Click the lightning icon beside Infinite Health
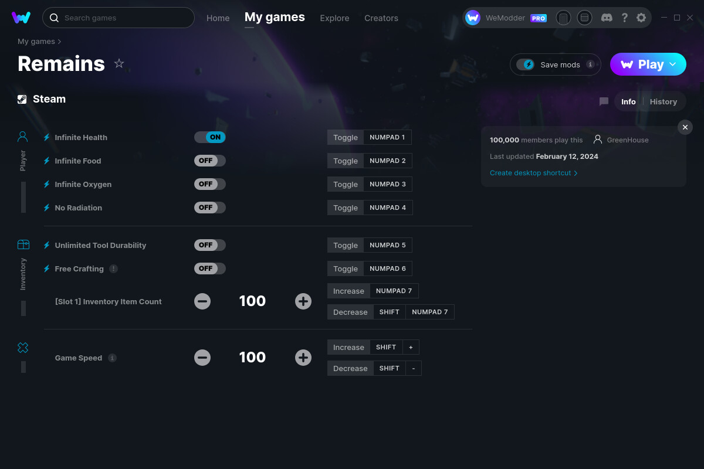 (46, 137)
